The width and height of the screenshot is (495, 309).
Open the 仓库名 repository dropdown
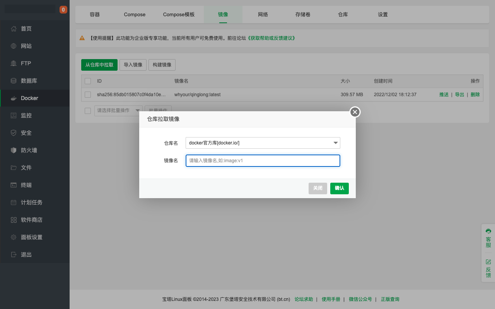pyautogui.click(x=263, y=143)
